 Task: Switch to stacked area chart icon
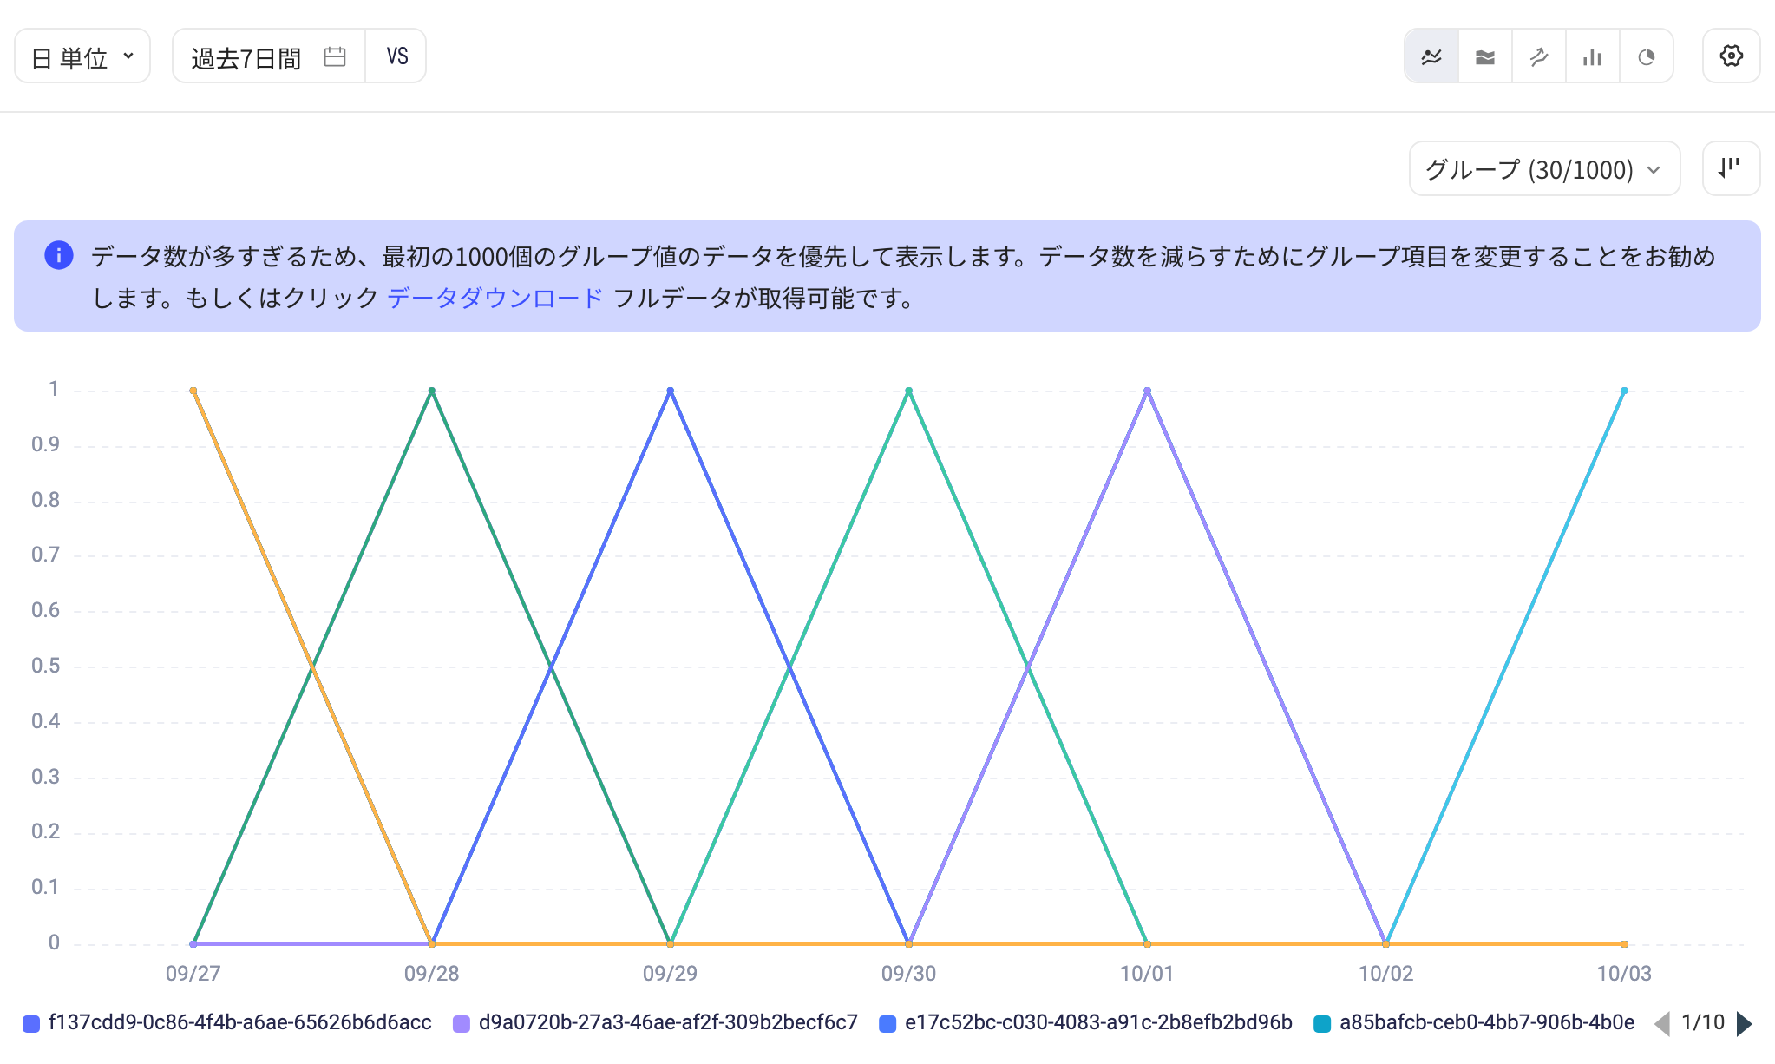1485,56
